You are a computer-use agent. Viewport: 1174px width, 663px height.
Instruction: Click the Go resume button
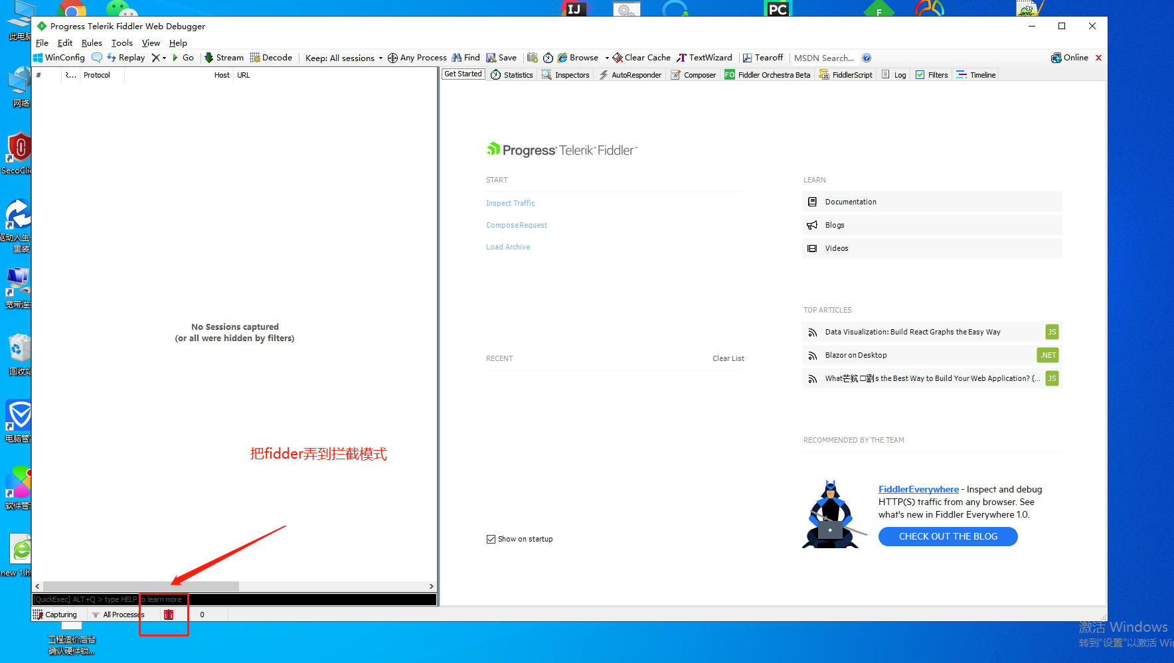tap(183, 58)
